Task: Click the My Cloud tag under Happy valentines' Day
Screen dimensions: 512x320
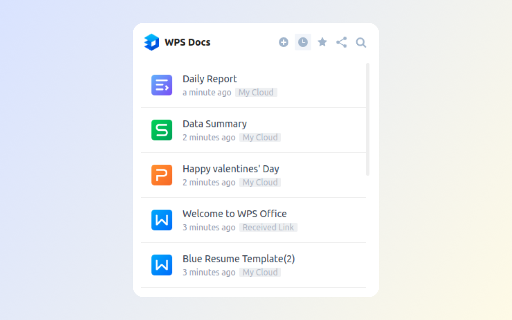Action: point(260,182)
